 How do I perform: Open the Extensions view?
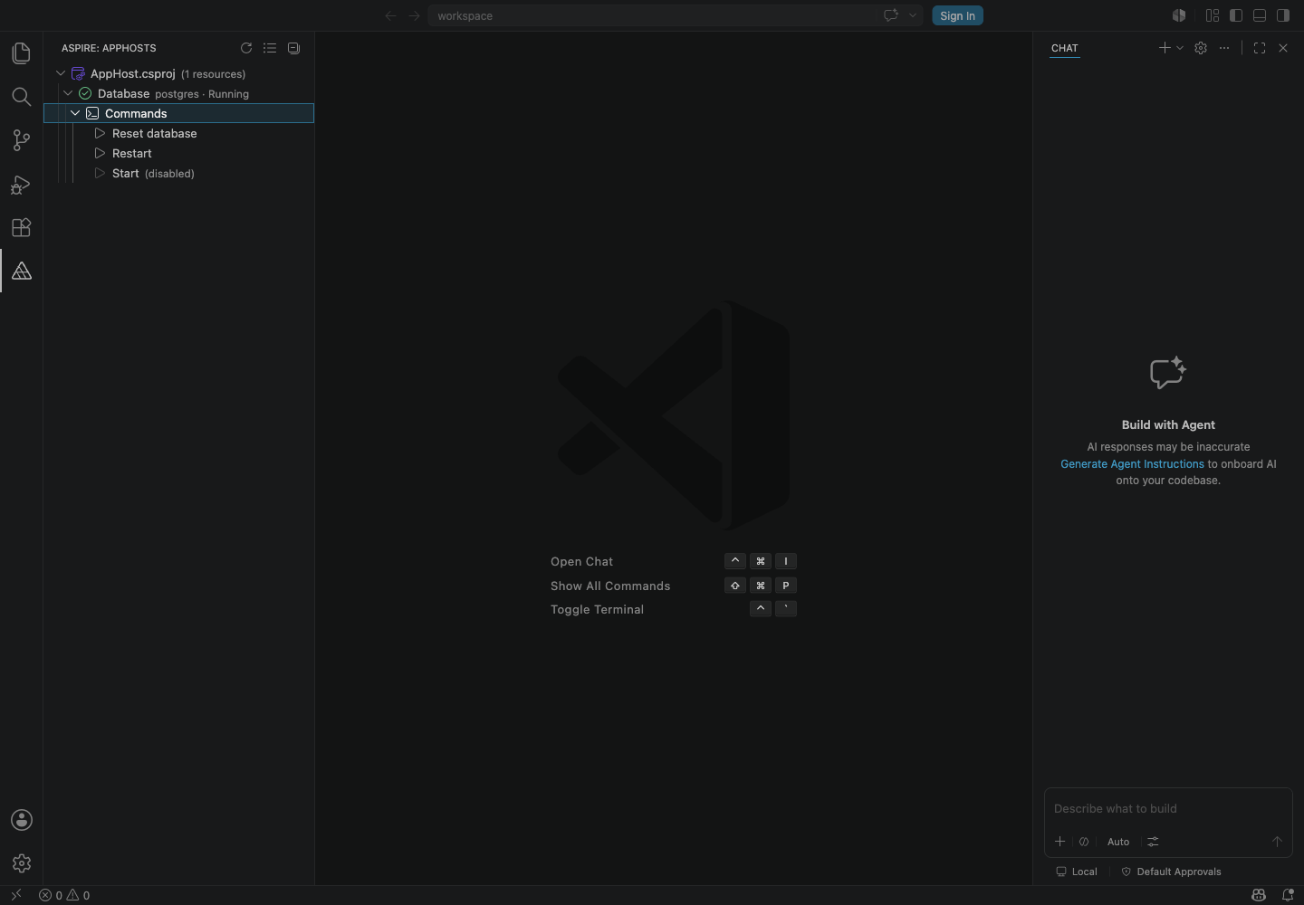pos(21,227)
